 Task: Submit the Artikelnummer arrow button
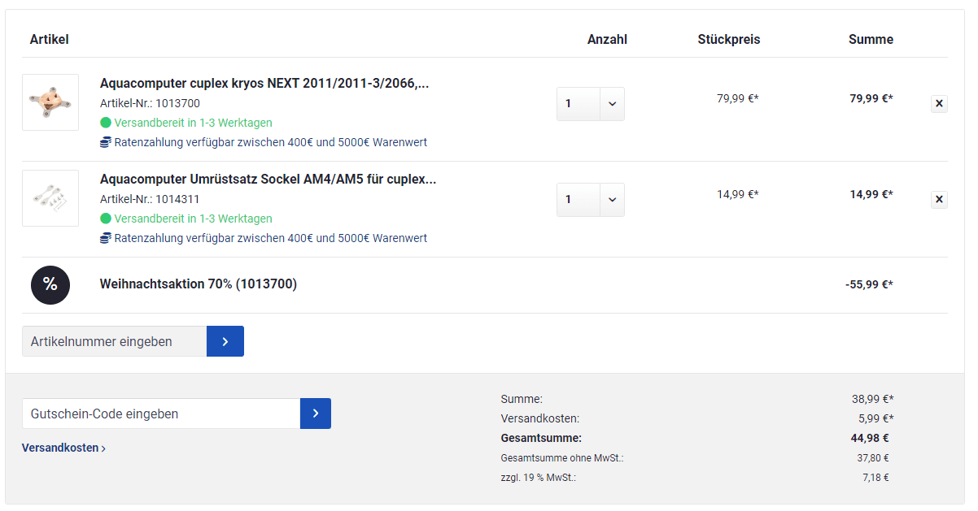tap(225, 341)
